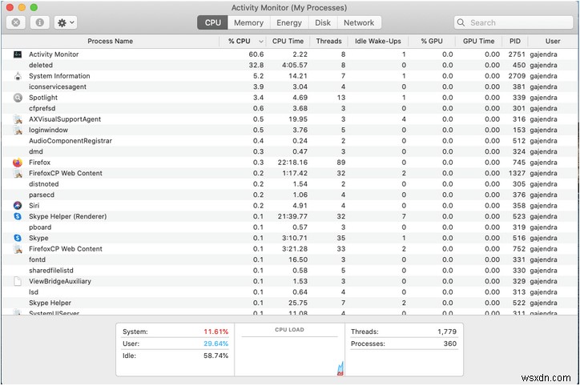Click Spotlight's thread count 13

point(341,98)
